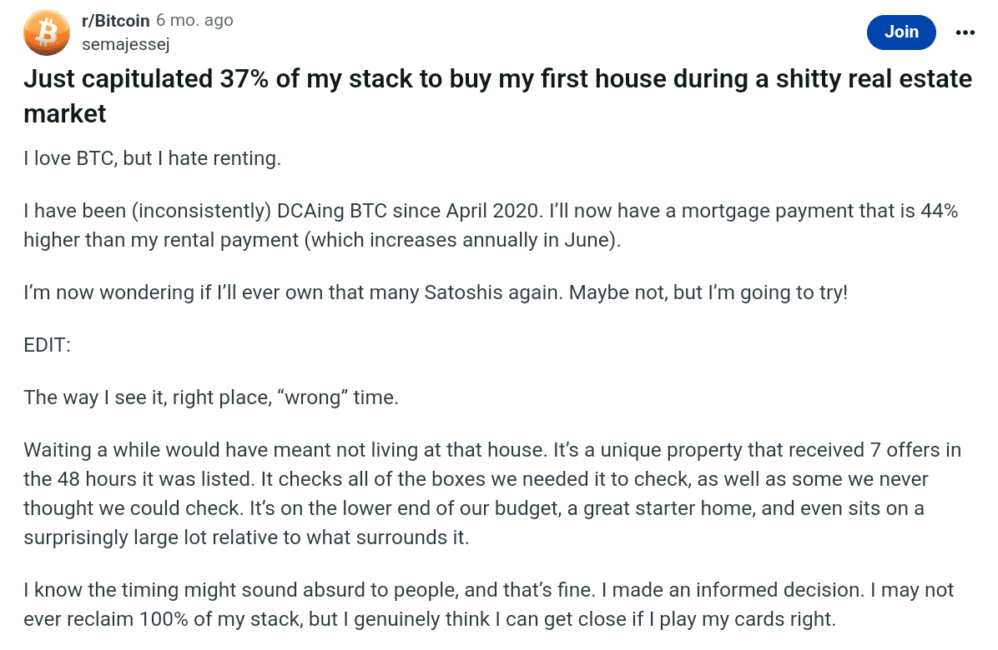Click the 'EDIT:' label in the post
The height and width of the screenshot is (650, 998).
pos(47,345)
